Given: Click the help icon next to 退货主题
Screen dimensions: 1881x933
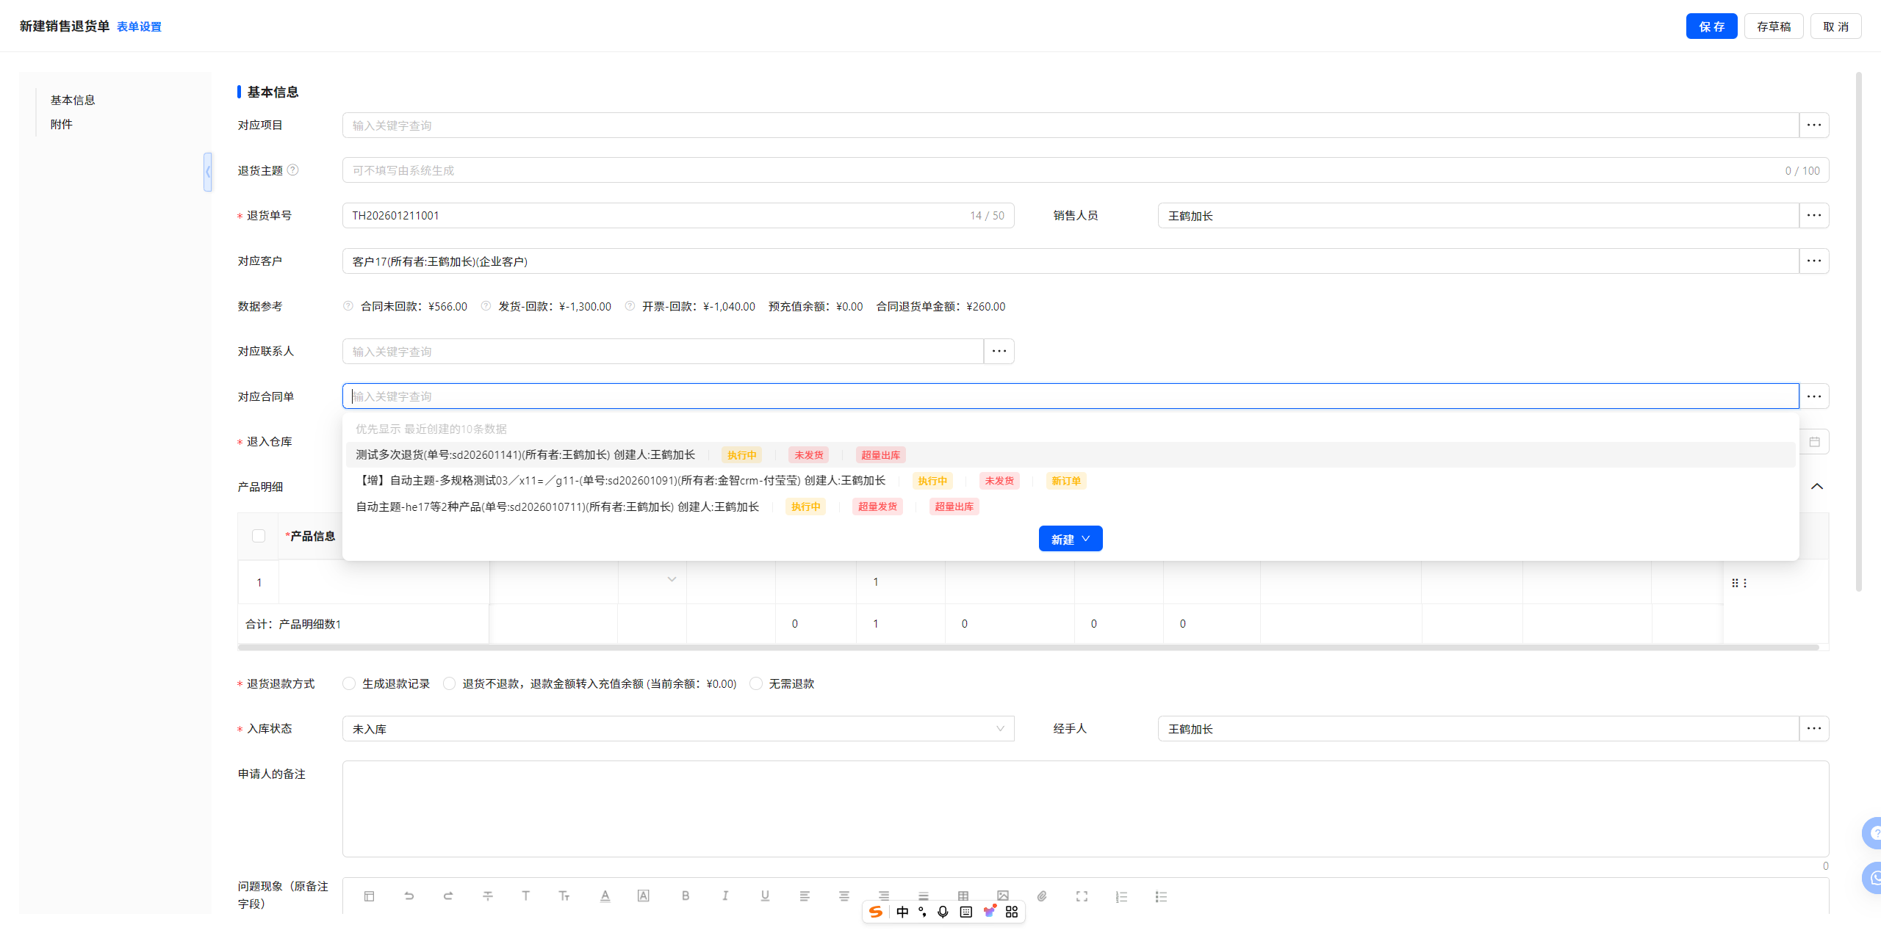Looking at the screenshot, I should [293, 170].
